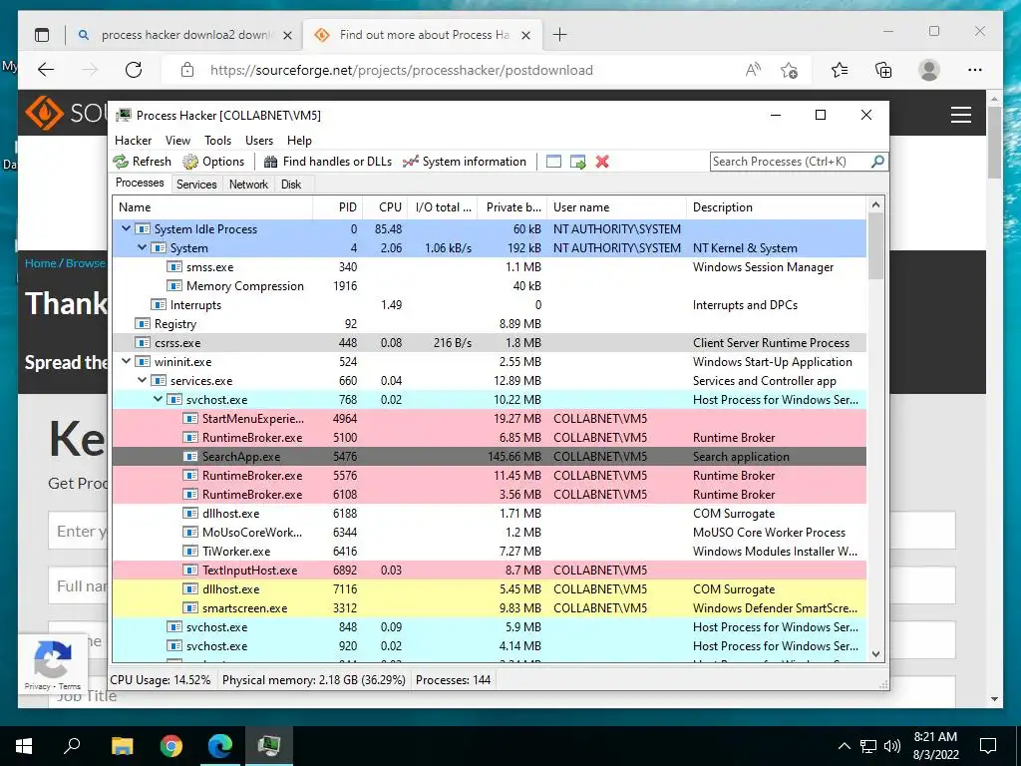Show hidden system tray icons
Screen dimensions: 1021x766
844,746
